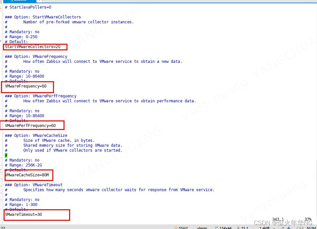Click the '### Option: VMwareTimeout' heading line
This screenshot has height=229, width=317.
click(x=34, y=185)
